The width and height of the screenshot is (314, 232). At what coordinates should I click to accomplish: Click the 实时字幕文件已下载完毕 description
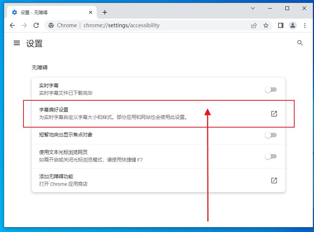[66, 93]
